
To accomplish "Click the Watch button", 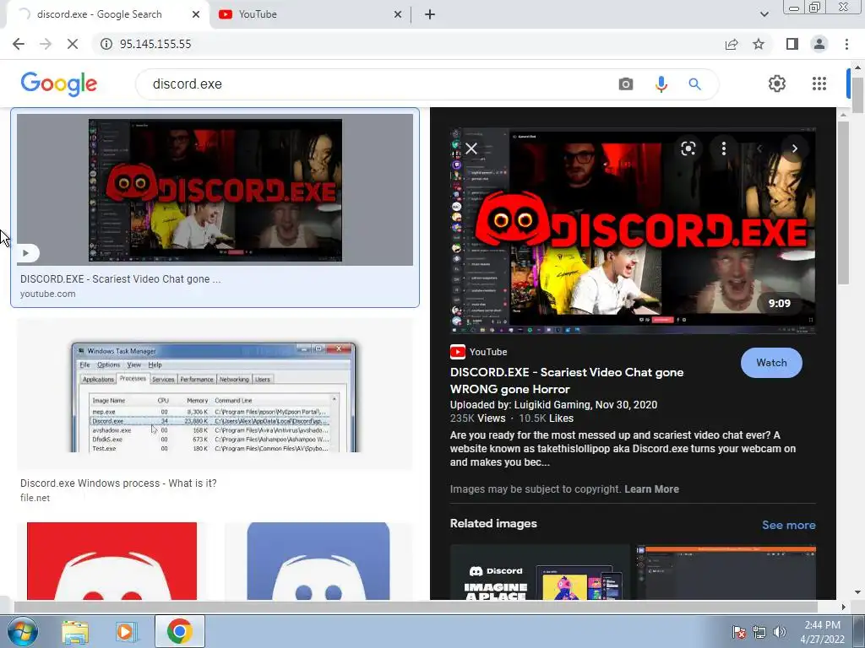I will pyautogui.click(x=771, y=363).
